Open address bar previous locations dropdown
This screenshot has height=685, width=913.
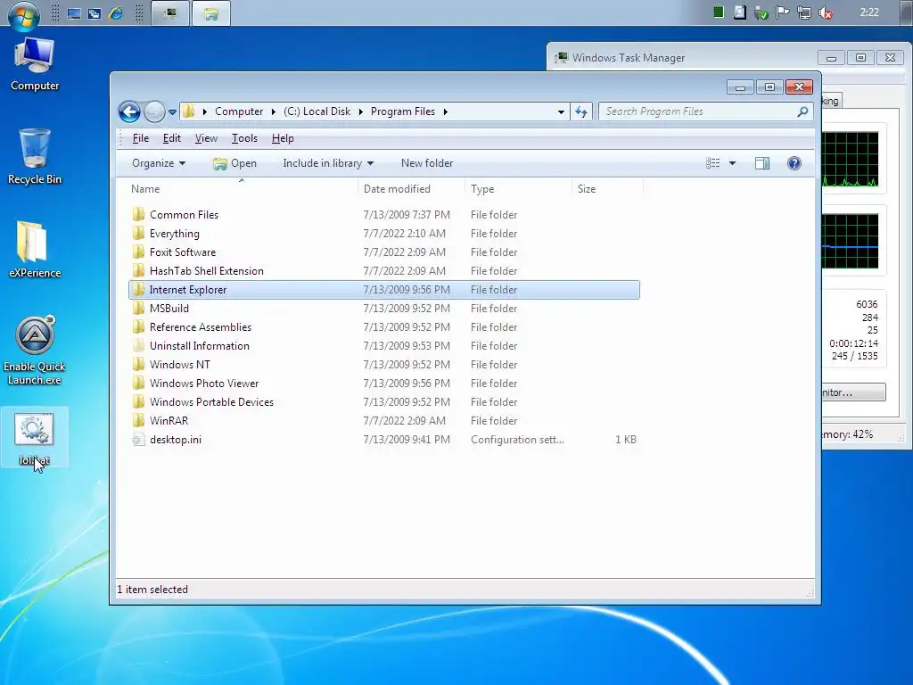click(561, 111)
